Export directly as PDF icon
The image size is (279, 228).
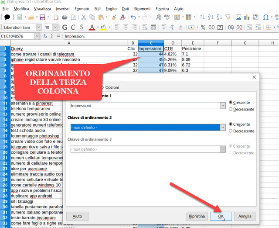(56, 17)
